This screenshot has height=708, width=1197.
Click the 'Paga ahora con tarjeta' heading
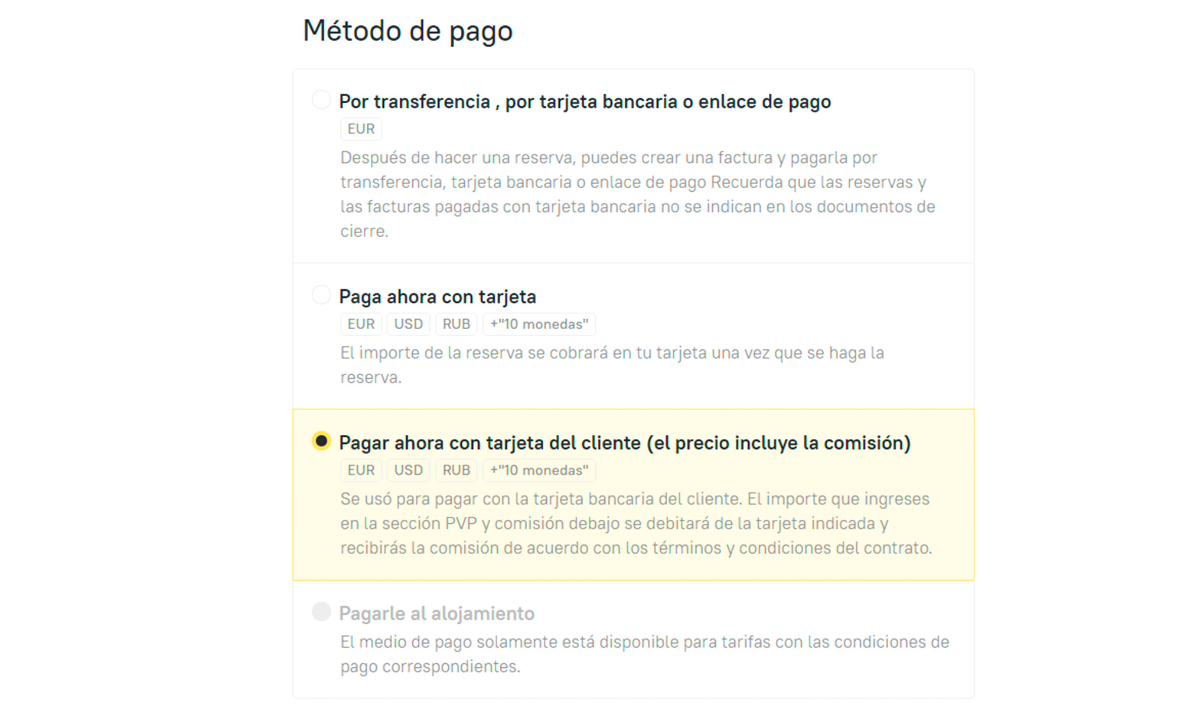coord(438,296)
